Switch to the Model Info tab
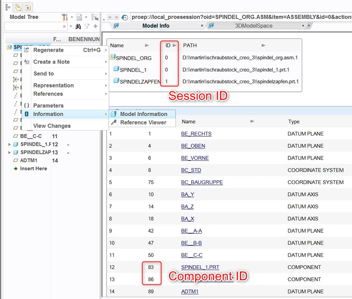The width and height of the screenshot is (352, 299). (x=156, y=26)
